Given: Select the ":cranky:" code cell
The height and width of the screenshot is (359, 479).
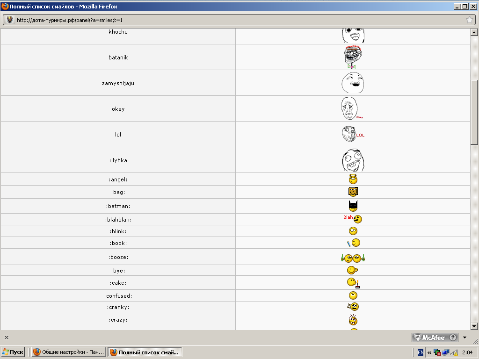Looking at the screenshot, I should point(118,307).
